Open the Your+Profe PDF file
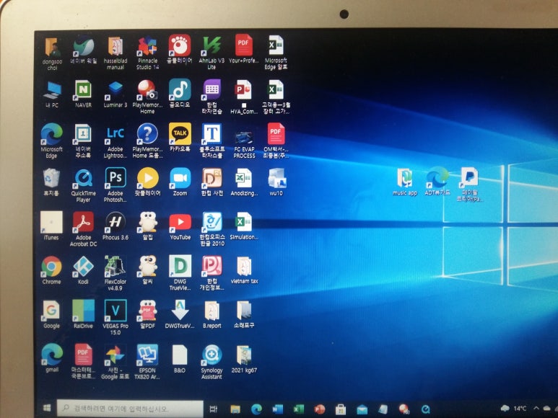 243,49
